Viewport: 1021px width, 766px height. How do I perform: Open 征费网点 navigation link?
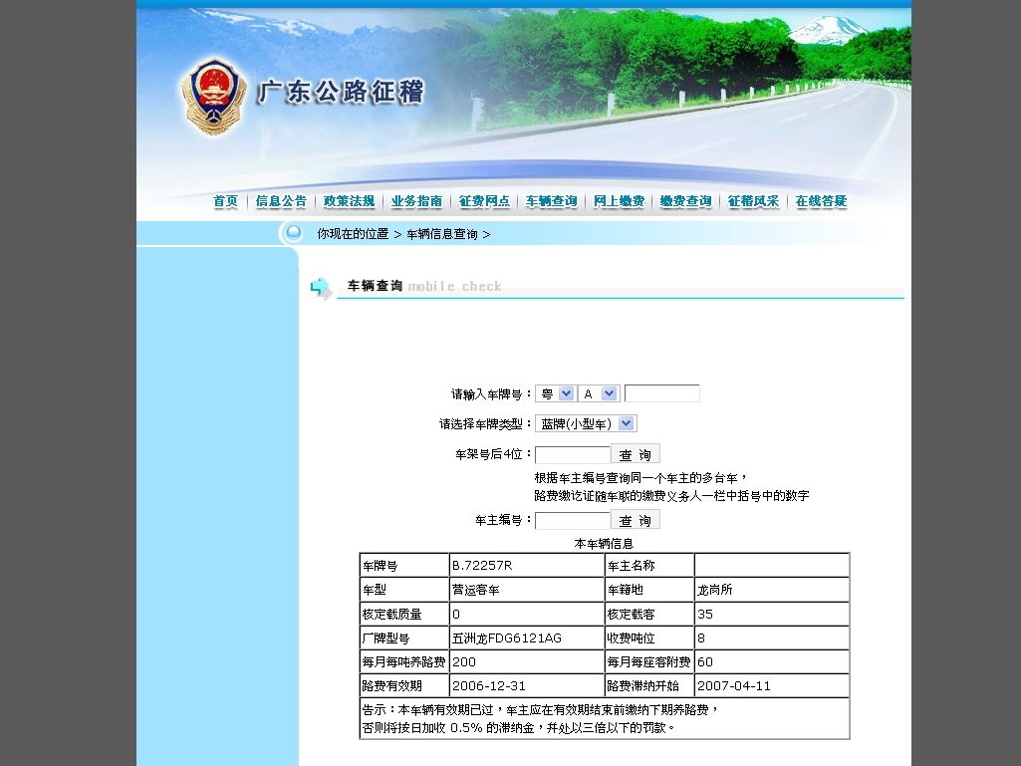(484, 201)
